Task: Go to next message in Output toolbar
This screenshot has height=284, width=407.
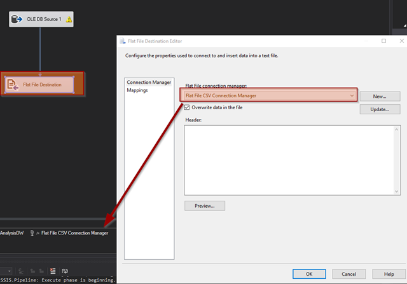Action: tap(41, 271)
